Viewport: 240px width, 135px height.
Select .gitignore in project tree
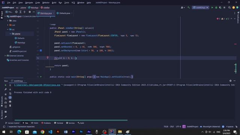click(15, 47)
